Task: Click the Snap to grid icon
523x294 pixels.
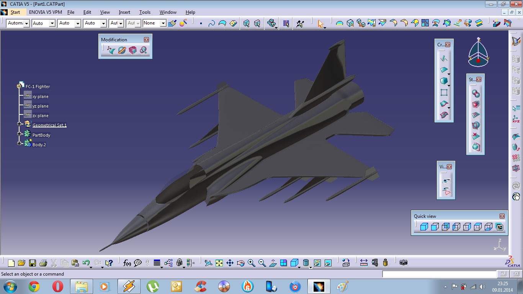Action: pos(286,23)
